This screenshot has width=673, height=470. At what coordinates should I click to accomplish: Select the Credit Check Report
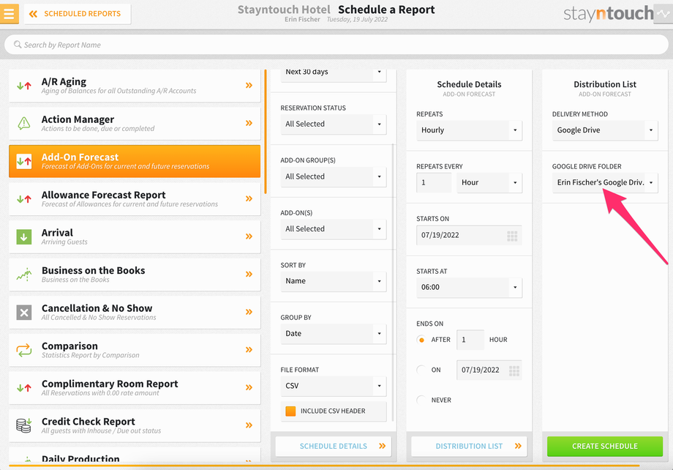click(x=135, y=426)
